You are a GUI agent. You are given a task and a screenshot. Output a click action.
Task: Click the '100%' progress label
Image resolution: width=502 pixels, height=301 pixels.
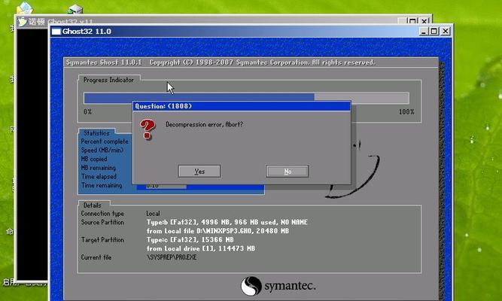coord(406,112)
